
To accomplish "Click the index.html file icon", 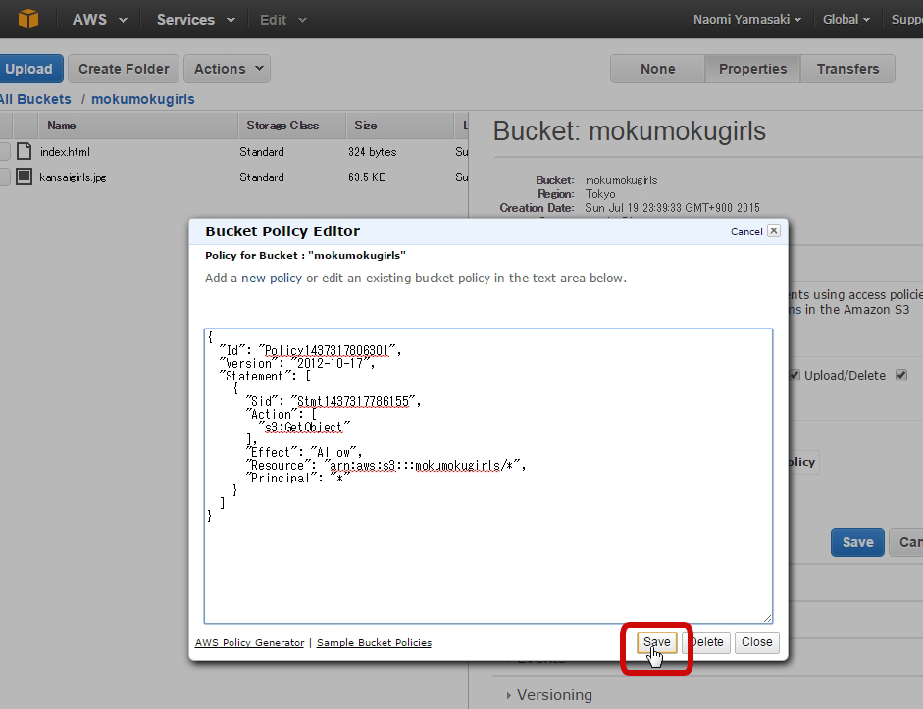I will pyautogui.click(x=25, y=151).
